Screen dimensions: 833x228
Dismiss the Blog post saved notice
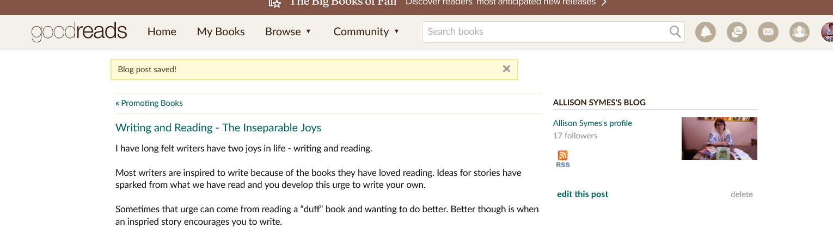(506, 69)
